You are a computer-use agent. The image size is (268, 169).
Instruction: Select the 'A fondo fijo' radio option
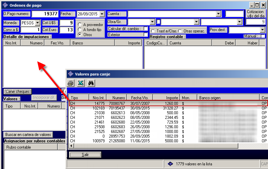pos(79,29)
